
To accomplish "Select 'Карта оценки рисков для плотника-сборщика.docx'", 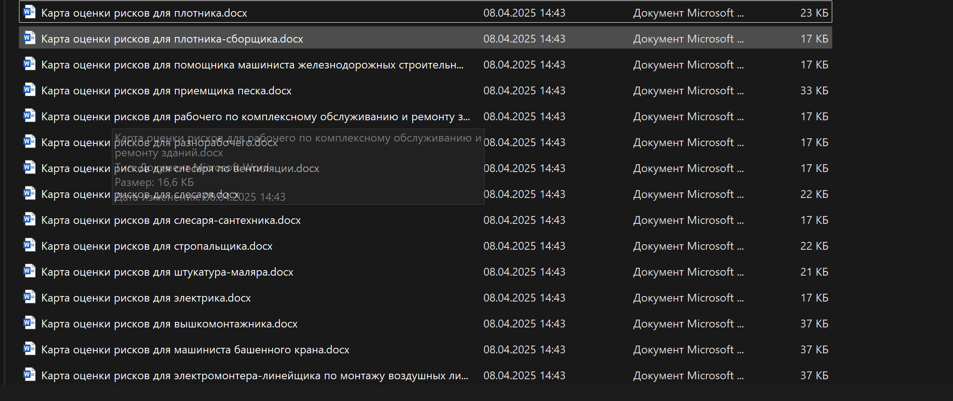I will [172, 39].
